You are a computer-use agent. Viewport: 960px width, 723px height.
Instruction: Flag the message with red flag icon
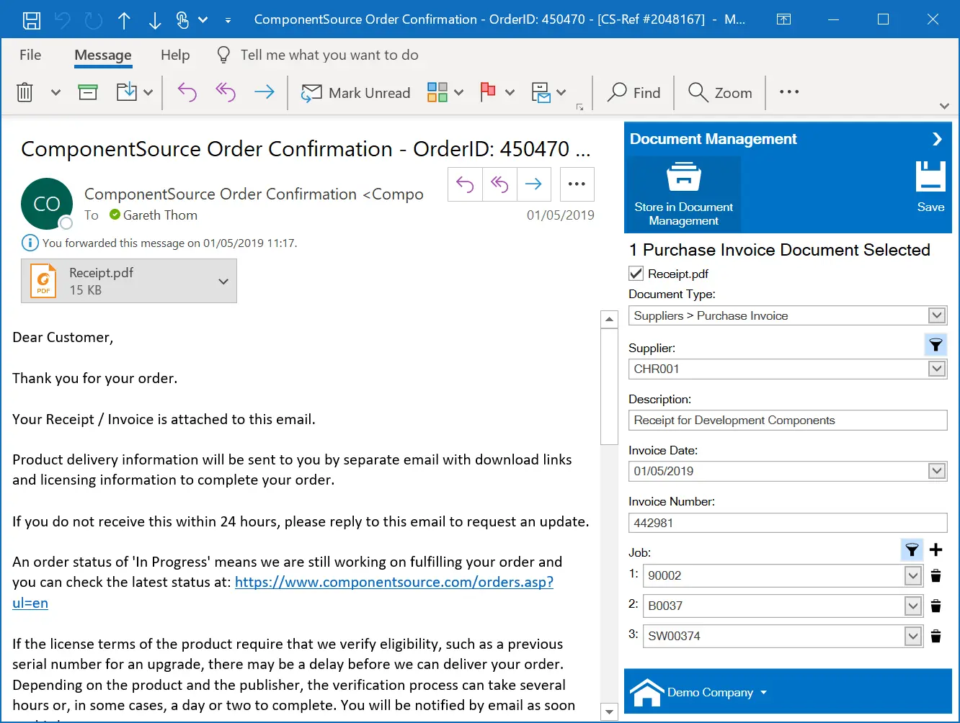point(488,92)
